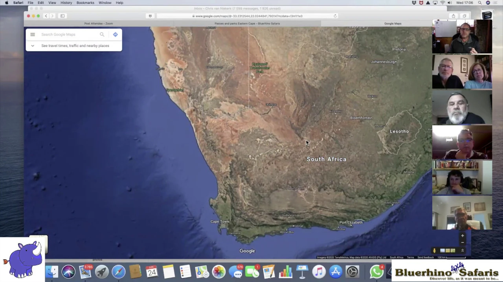Screen dimensions: 503x282
Task: Click the Safari address bar URL
Action: (248, 16)
